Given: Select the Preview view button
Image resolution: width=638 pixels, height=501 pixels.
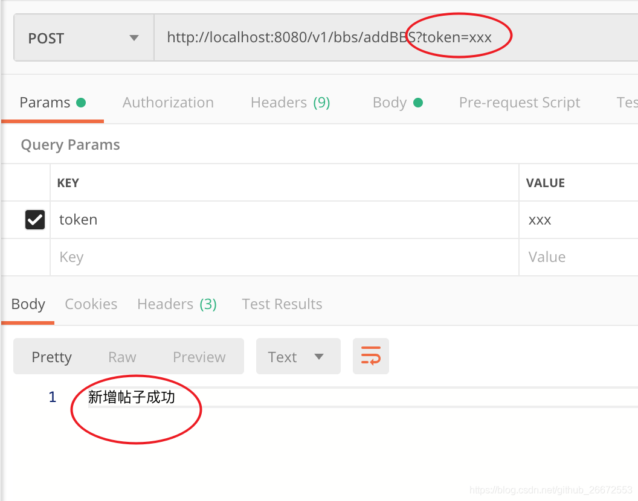Looking at the screenshot, I should [x=199, y=357].
